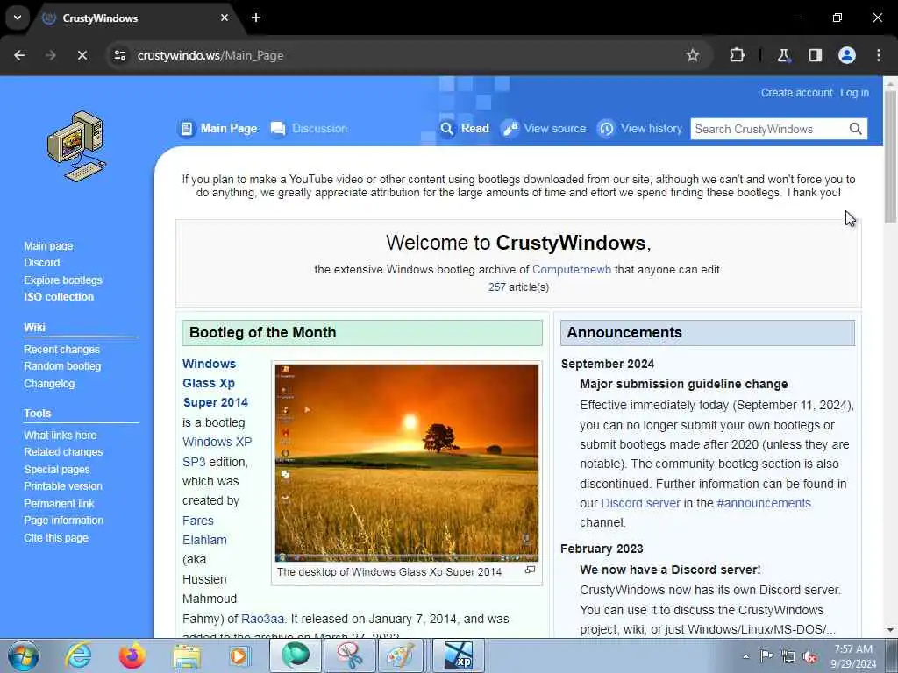The width and height of the screenshot is (898, 673).
Task: Follow #announcements channel link
Action: (x=764, y=503)
